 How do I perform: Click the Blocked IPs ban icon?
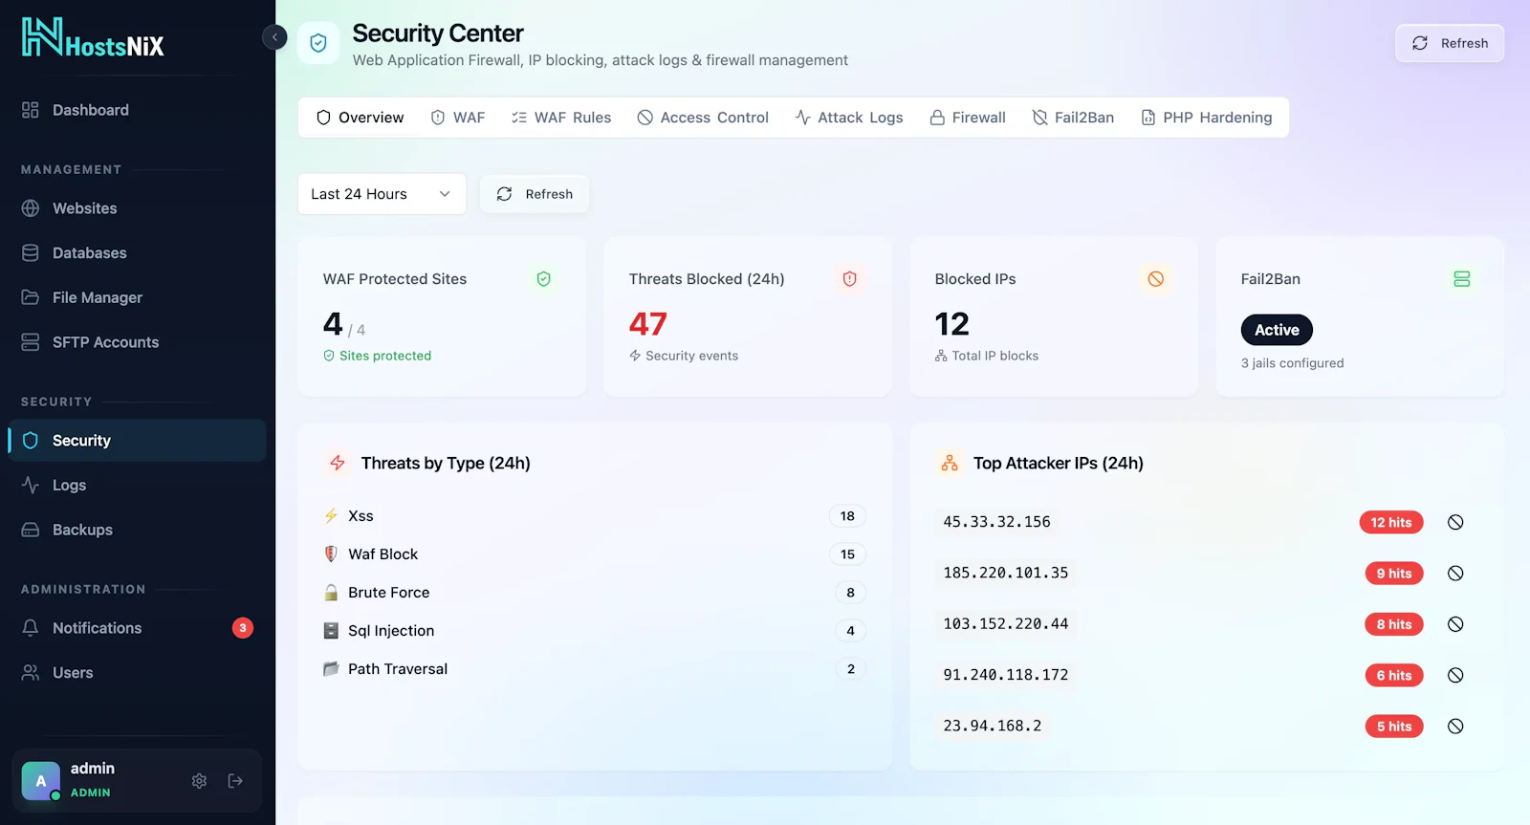point(1155,279)
